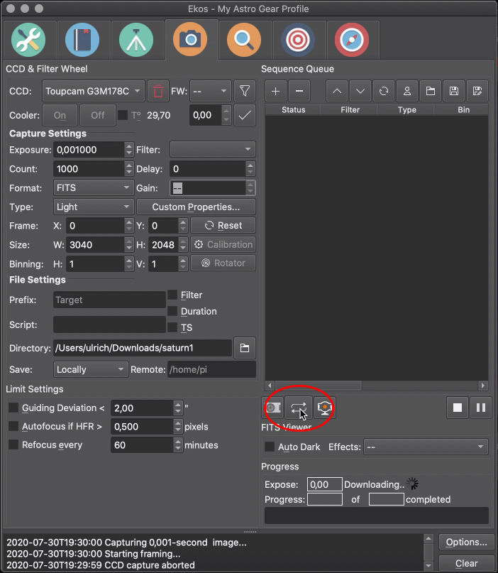Save sequence queue as new file

click(x=477, y=91)
